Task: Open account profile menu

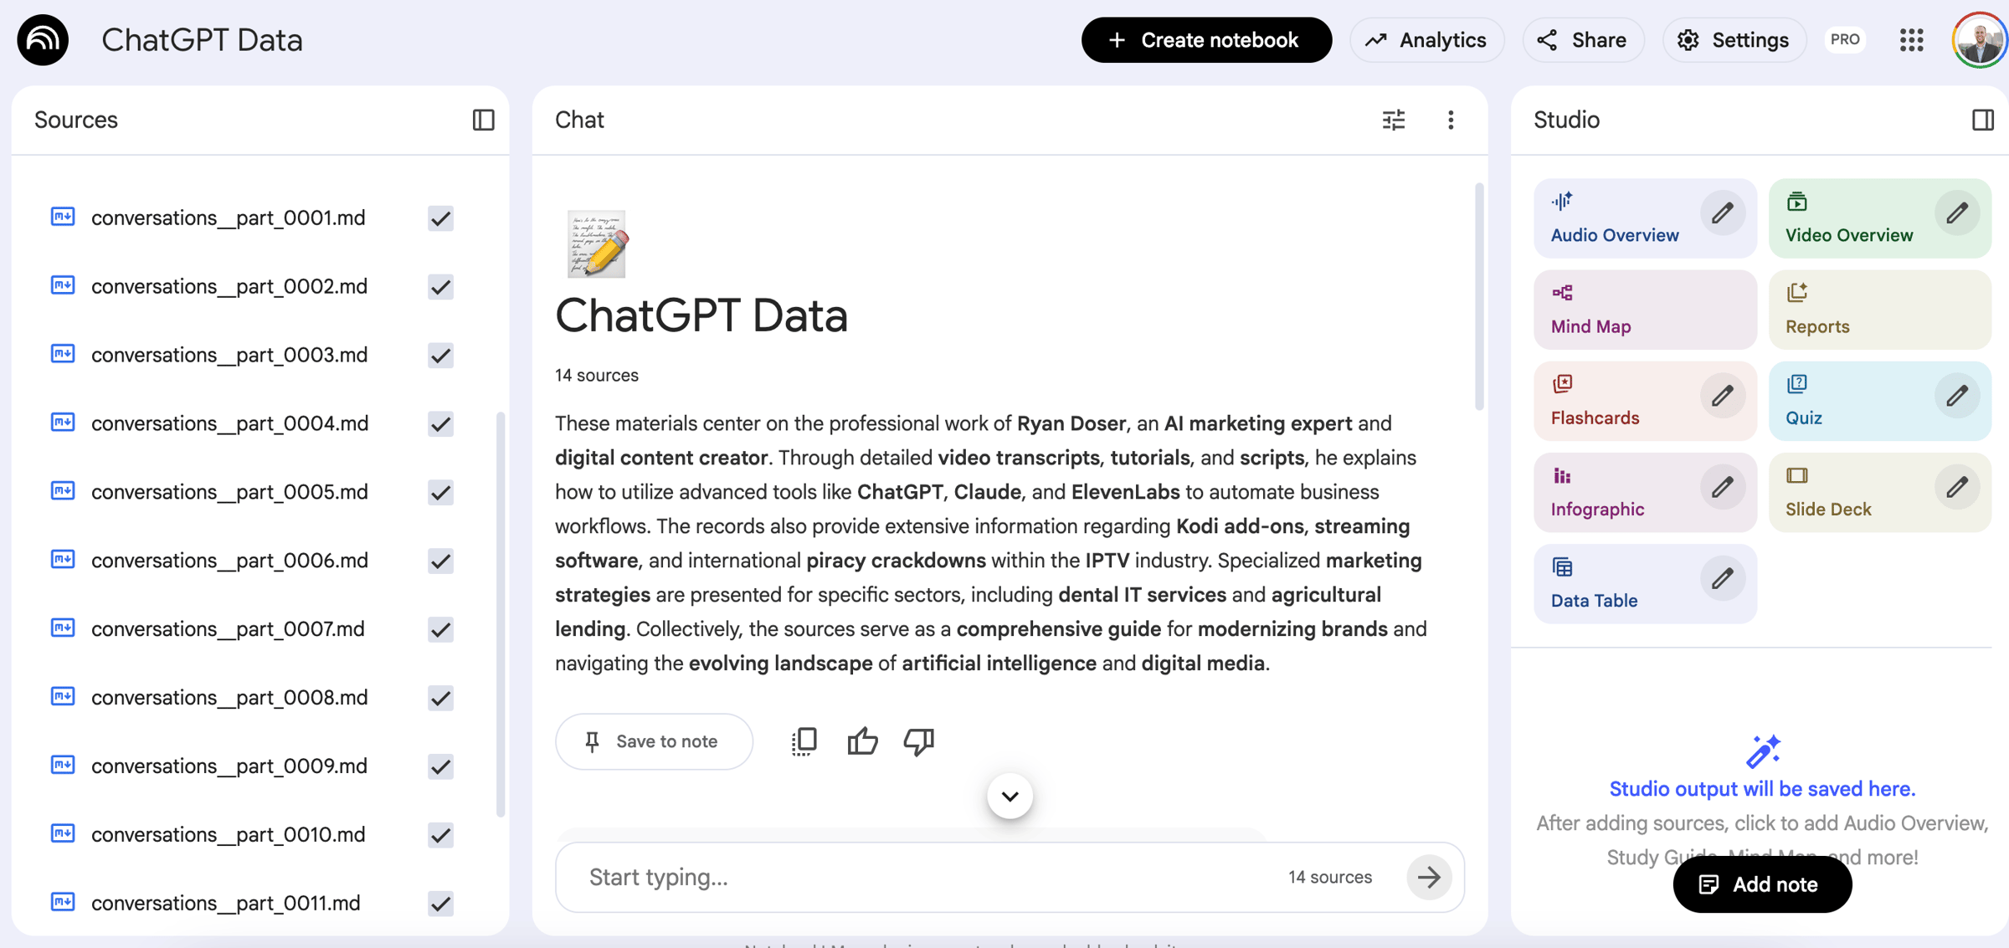Action: 1978,40
